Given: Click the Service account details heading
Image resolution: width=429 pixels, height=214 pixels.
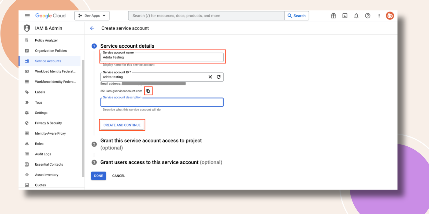Looking at the screenshot, I should pos(127,46).
